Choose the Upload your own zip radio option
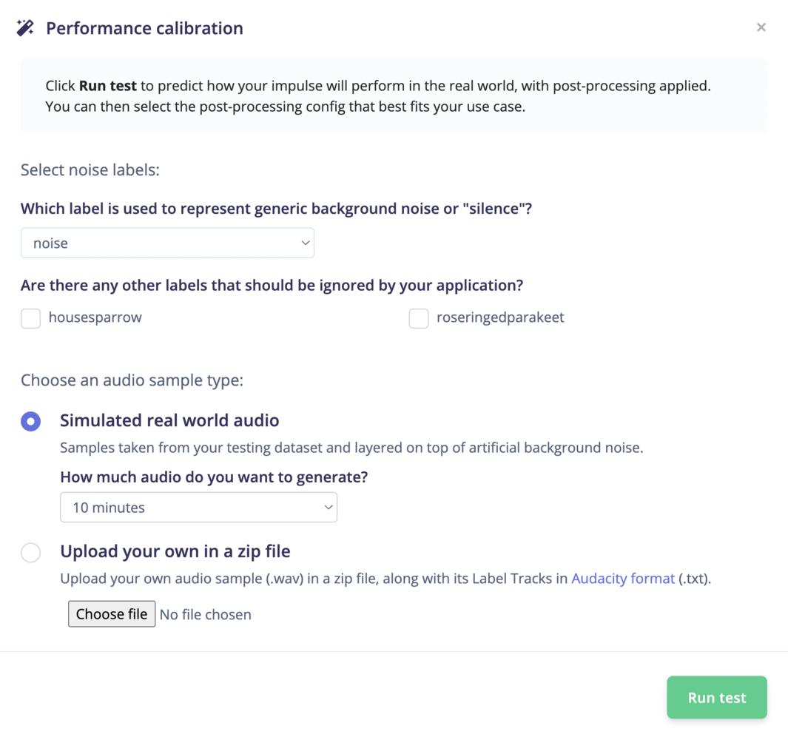The image size is (788, 740). point(30,552)
